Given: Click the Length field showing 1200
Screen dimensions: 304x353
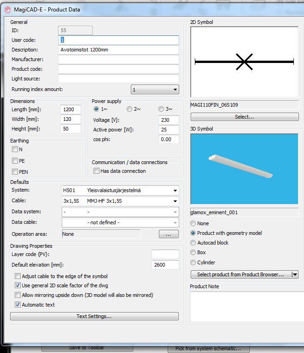Looking at the screenshot, I should [70, 109].
